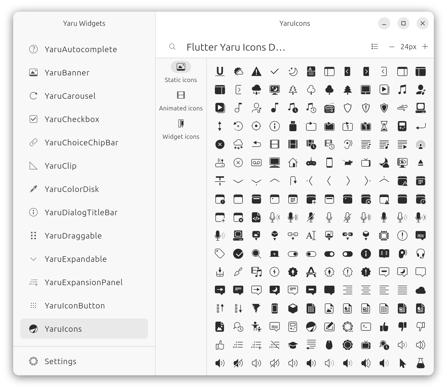The width and height of the screenshot is (447, 390).
Task: Click the laboratory flask icon
Action: (x=421, y=363)
